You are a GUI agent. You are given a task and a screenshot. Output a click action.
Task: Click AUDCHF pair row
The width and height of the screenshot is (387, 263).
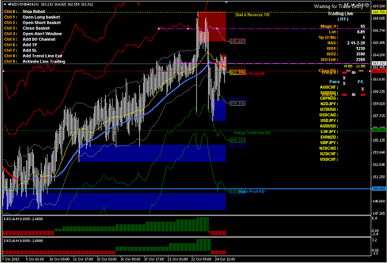pos(329,87)
